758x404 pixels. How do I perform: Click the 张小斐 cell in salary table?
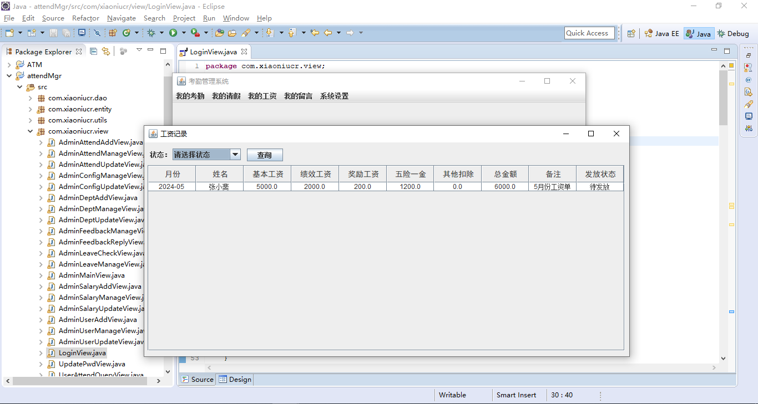[x=219, y=187]
